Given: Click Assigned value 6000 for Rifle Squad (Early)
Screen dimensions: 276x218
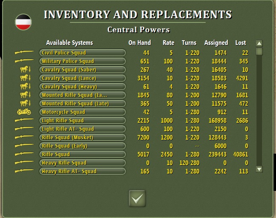Looking at the screenshot, I should tap(220, 146).
